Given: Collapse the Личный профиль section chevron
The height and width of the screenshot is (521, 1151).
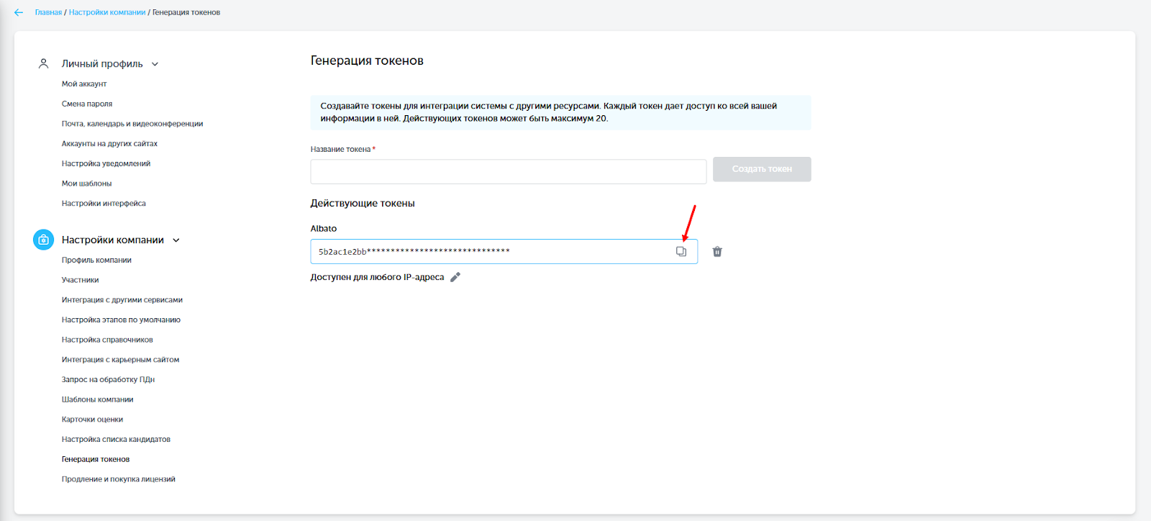Looking at the screenshot, I should [155, 64].
